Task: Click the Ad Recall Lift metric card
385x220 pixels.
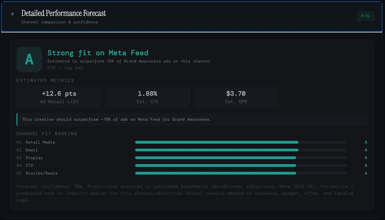Action: [59, 96]
